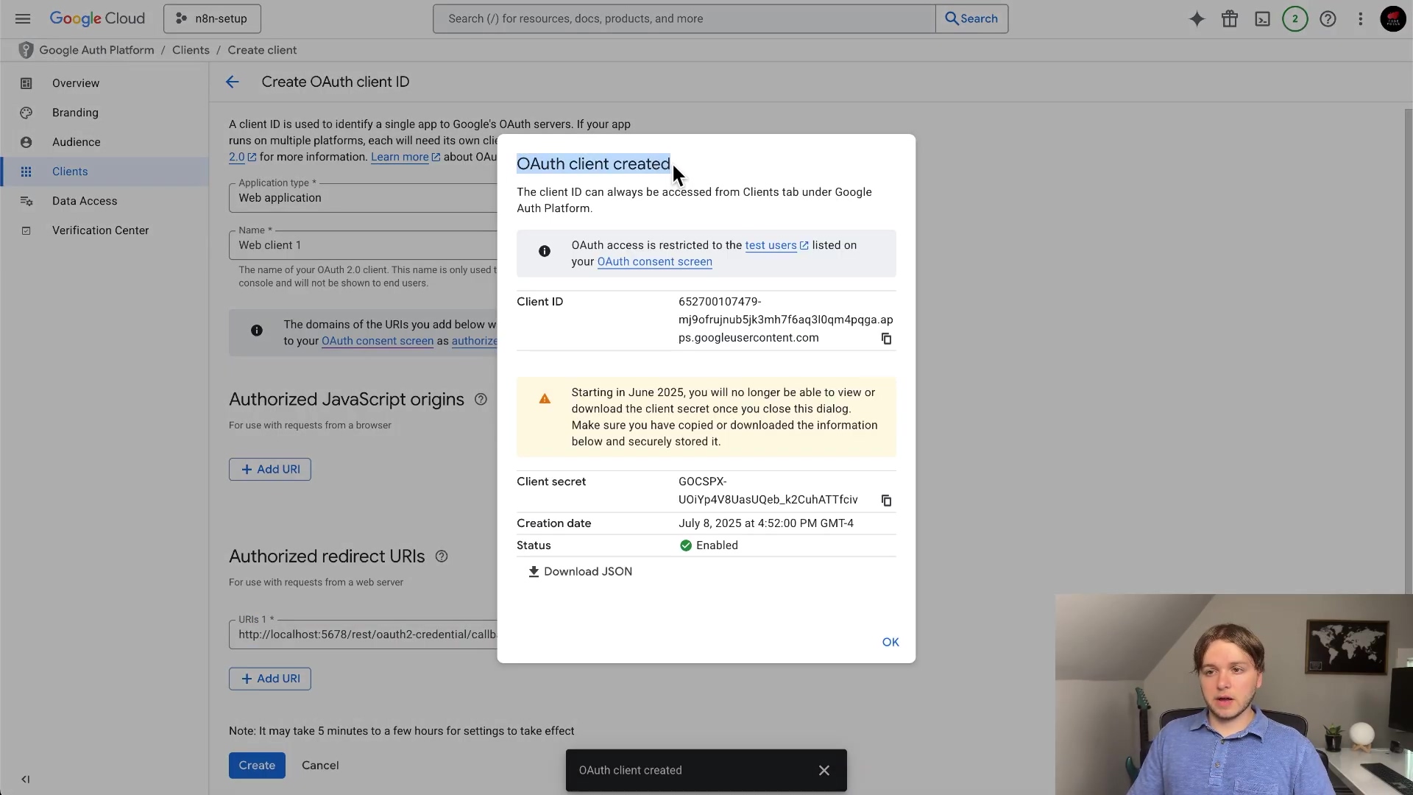Click the Google Cloud logo
Viewport: 1413px width, 795px height.
coord(97,18)
